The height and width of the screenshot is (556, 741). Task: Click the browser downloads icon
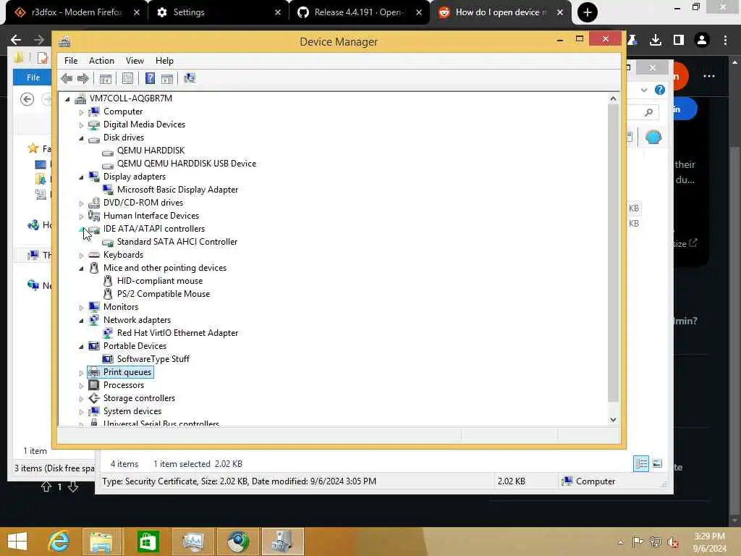[656, 41]
